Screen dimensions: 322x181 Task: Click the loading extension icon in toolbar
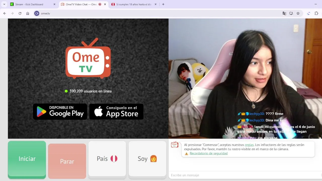pyautogui.click(x=309, y=13)
